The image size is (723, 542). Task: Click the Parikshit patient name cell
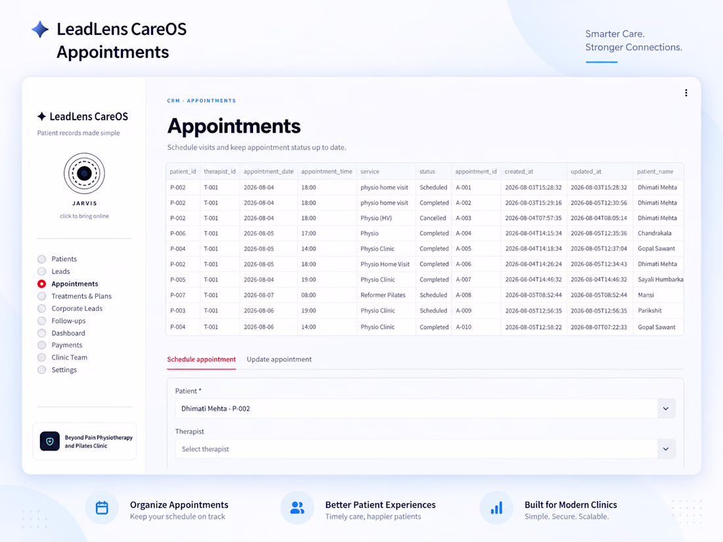click(658, 311)
